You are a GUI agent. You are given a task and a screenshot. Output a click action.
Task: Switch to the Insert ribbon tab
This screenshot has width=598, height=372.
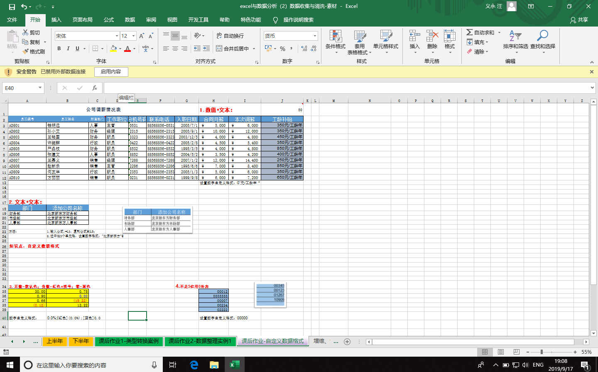(56, 20)
